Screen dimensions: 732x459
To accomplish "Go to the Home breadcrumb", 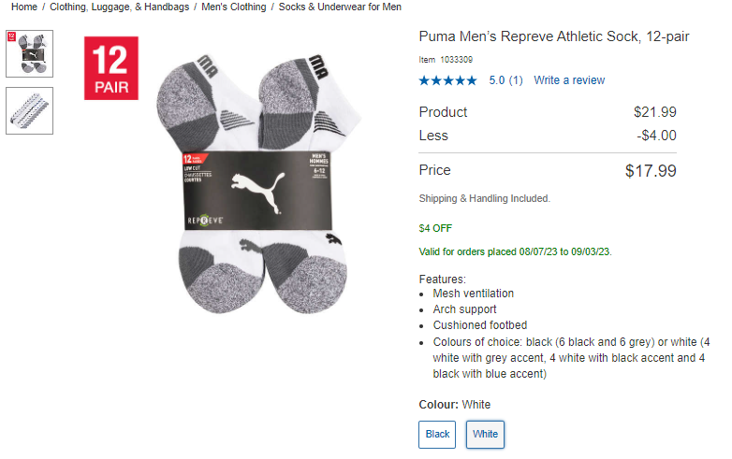I will click(x=24, y=7).
